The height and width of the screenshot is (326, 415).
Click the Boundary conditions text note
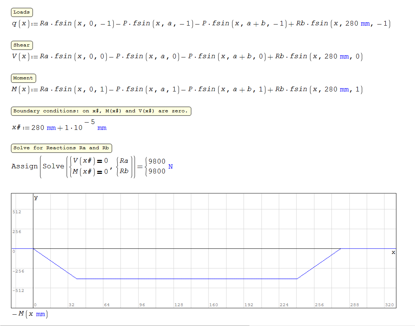tap(101, 111)
